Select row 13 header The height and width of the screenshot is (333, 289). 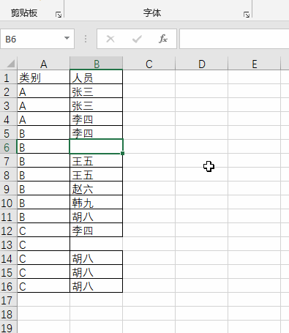coord(9,244)
